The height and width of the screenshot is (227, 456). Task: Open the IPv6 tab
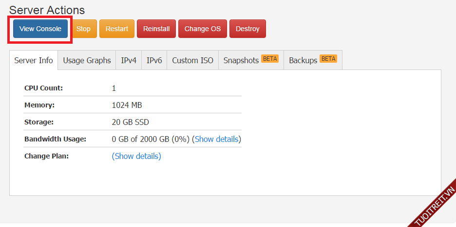pos(154,60)
